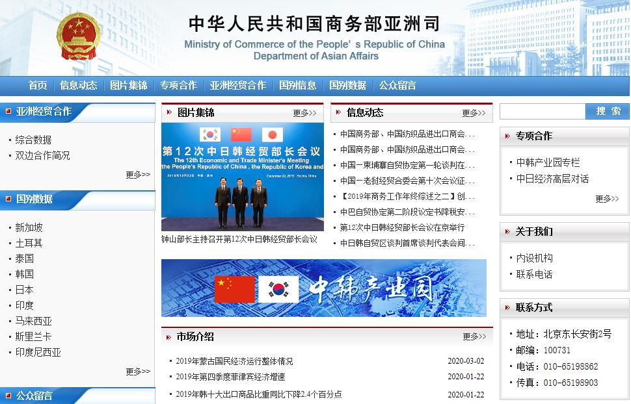Open the 12th trade ministers meeting photo

pos(242,177)
